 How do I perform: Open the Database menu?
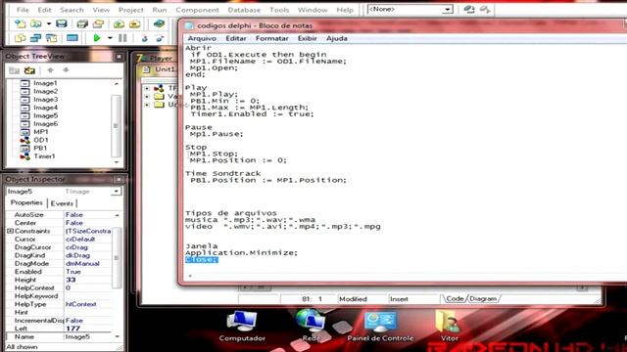(244, 10)
